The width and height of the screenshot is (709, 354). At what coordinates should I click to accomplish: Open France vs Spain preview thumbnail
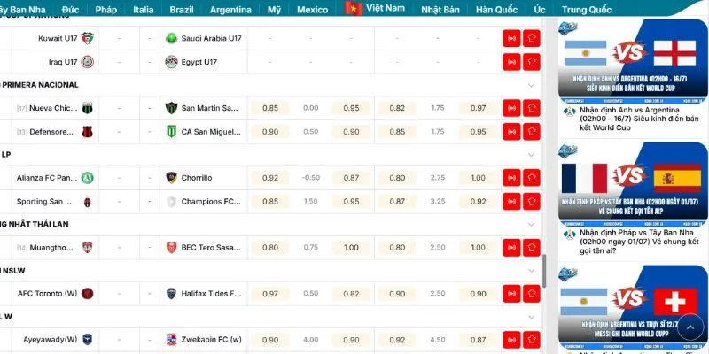click(x=633, y=184)
